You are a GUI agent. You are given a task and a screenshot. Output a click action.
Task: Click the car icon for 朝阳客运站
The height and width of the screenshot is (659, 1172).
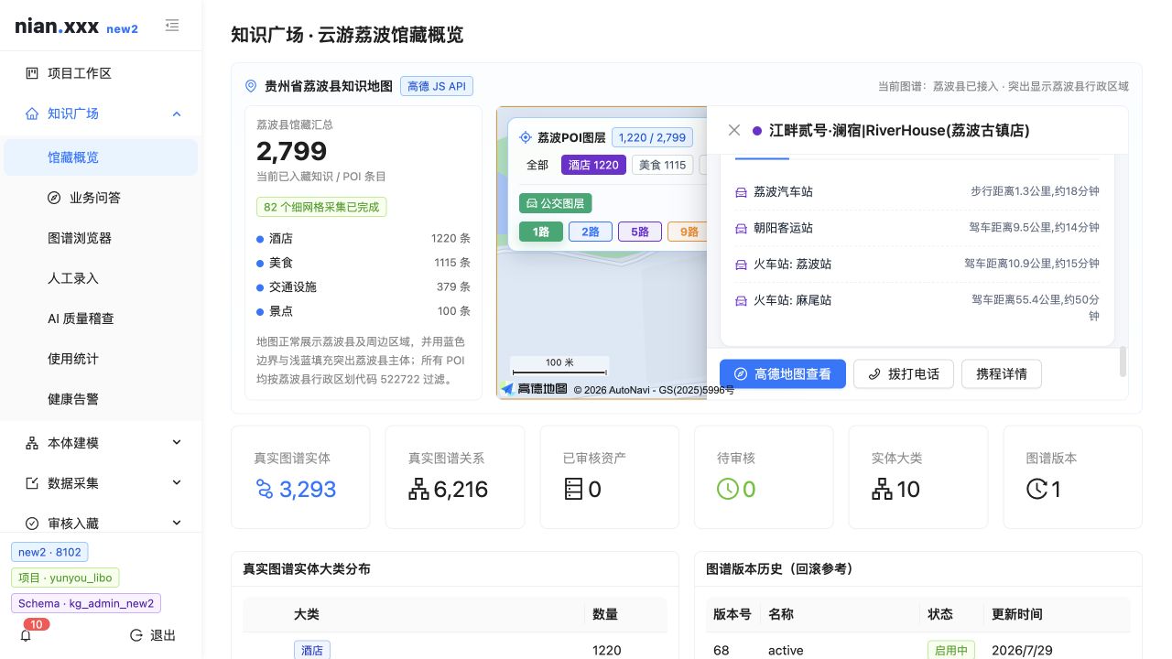point(742,228)
